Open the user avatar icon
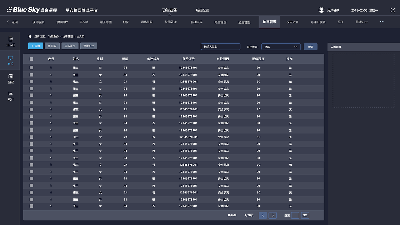 coord(322,10)
